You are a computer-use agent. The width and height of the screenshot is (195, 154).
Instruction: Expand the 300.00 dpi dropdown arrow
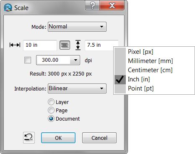[x=75, y=60]
